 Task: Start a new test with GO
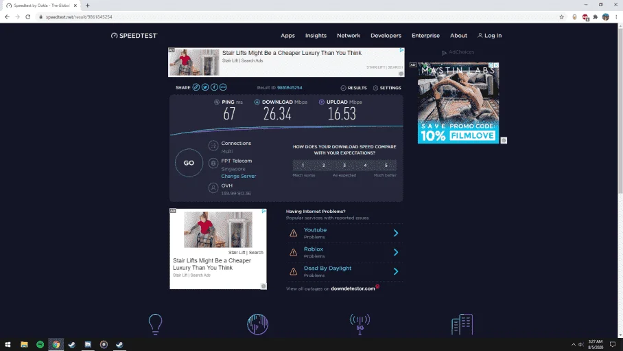click(x=189, y=163)
